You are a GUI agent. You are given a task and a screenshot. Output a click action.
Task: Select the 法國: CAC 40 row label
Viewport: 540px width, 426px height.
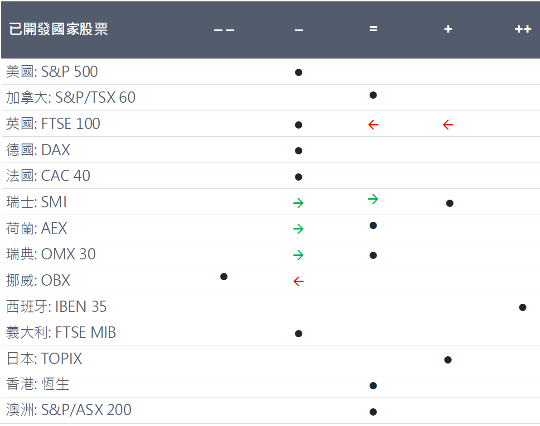click(x=48, y=176)
